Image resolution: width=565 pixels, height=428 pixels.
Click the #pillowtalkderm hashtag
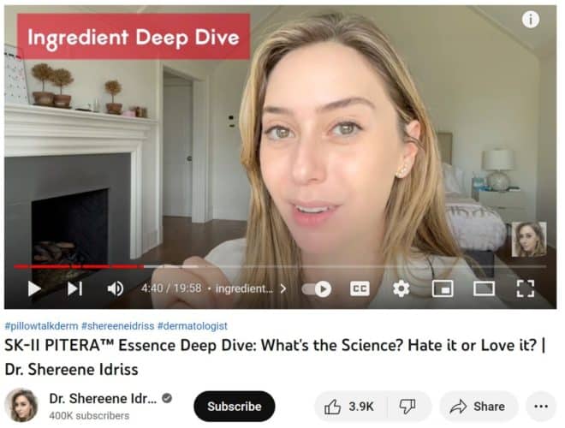(x=41, y=326)
